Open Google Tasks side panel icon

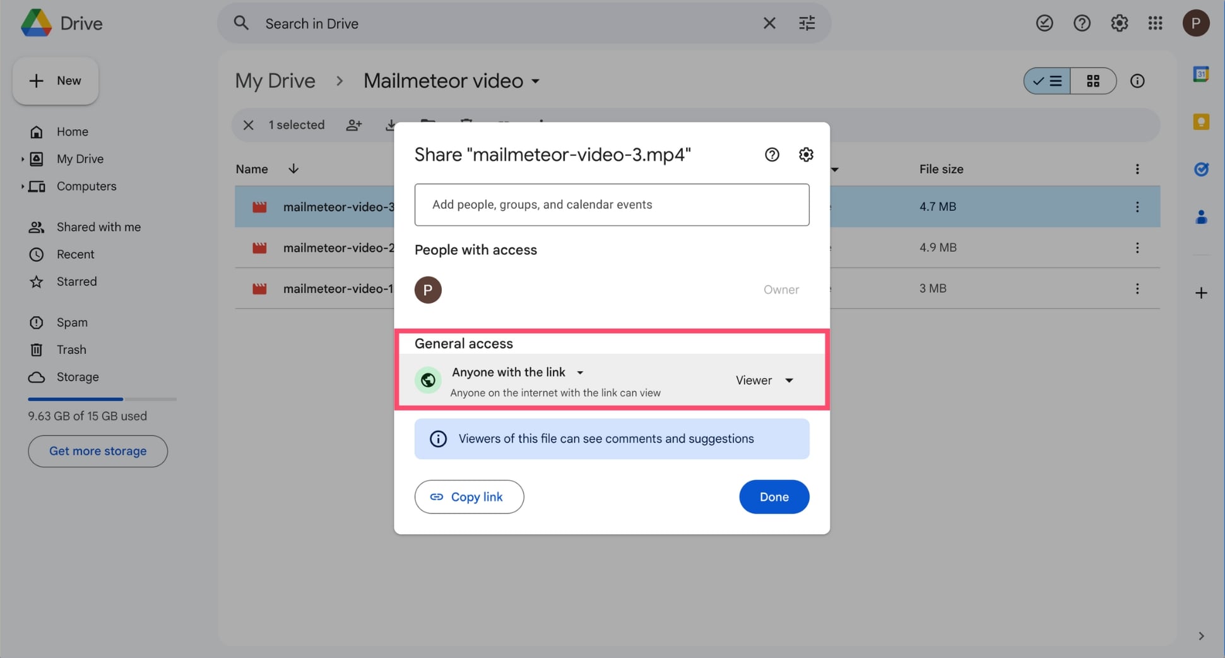pos(1201,169)
